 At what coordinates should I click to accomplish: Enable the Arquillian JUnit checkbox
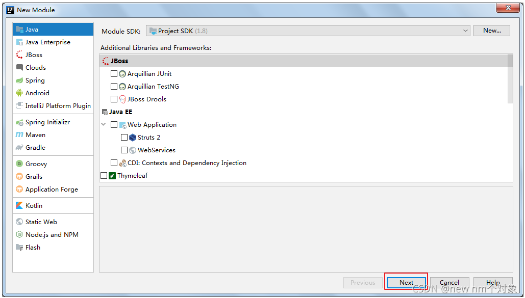point(114,73)
